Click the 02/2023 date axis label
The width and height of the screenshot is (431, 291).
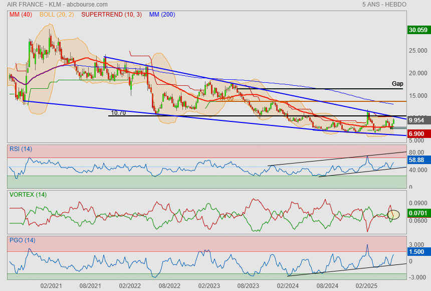209,286
